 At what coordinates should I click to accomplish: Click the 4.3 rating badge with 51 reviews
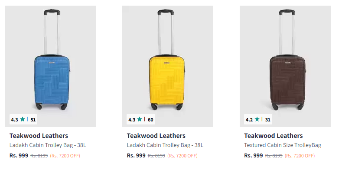[x=23, y=119]
